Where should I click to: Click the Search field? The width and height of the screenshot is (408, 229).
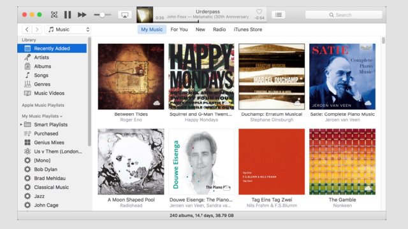[344, 15]
